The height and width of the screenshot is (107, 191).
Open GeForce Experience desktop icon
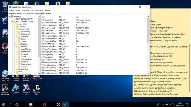[x=5, y=89]
